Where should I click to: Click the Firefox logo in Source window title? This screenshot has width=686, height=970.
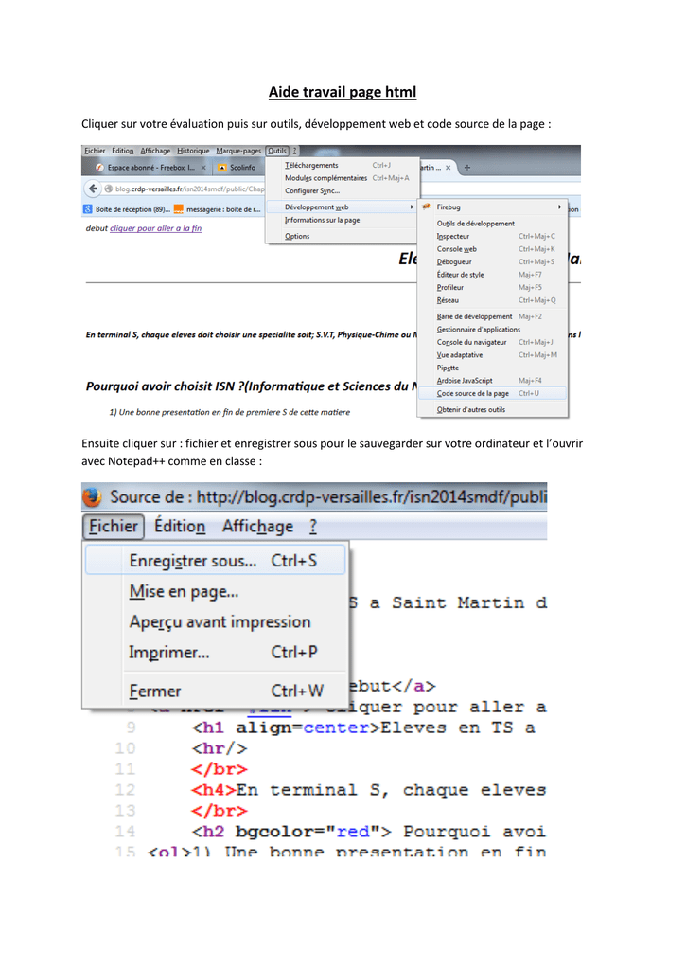coord(92,496)
